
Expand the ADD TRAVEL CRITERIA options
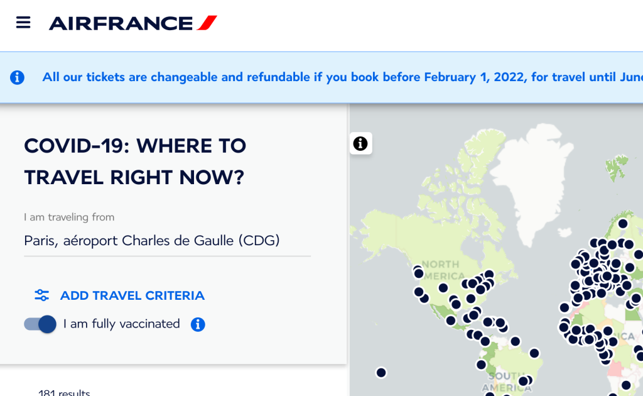(x=132, y=295)
